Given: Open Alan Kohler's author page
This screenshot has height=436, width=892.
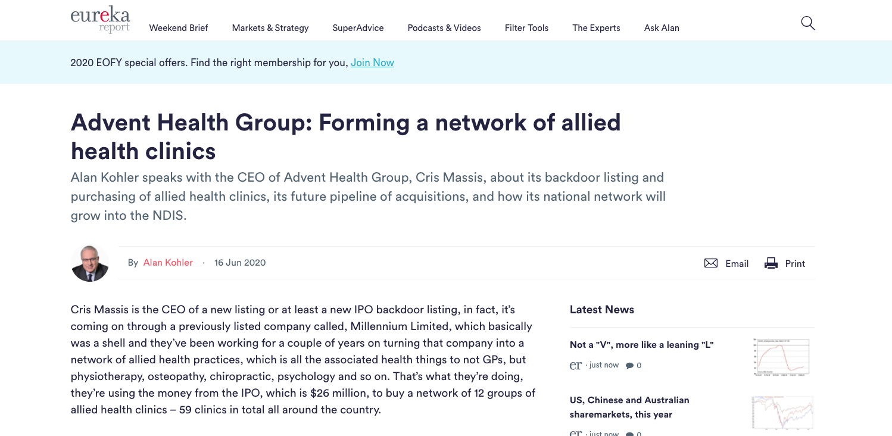Looking at the screenshot, I should [x=167, y=262].
